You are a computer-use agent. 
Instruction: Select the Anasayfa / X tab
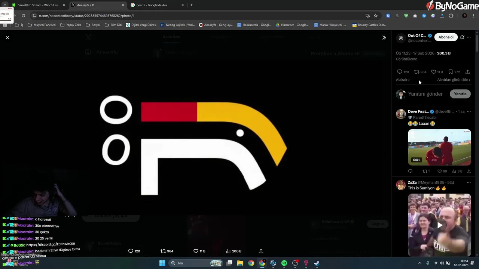click(x=97, y=5)
